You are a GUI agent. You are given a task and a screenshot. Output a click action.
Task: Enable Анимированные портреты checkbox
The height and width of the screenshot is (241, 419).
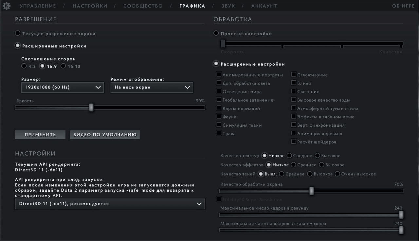219,75
